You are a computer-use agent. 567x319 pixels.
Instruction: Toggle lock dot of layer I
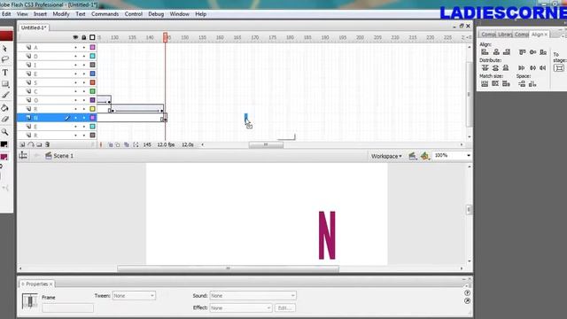point(84,65)
